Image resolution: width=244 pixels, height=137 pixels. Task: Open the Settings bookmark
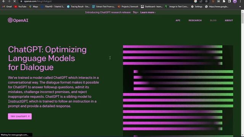coord(197,6)
